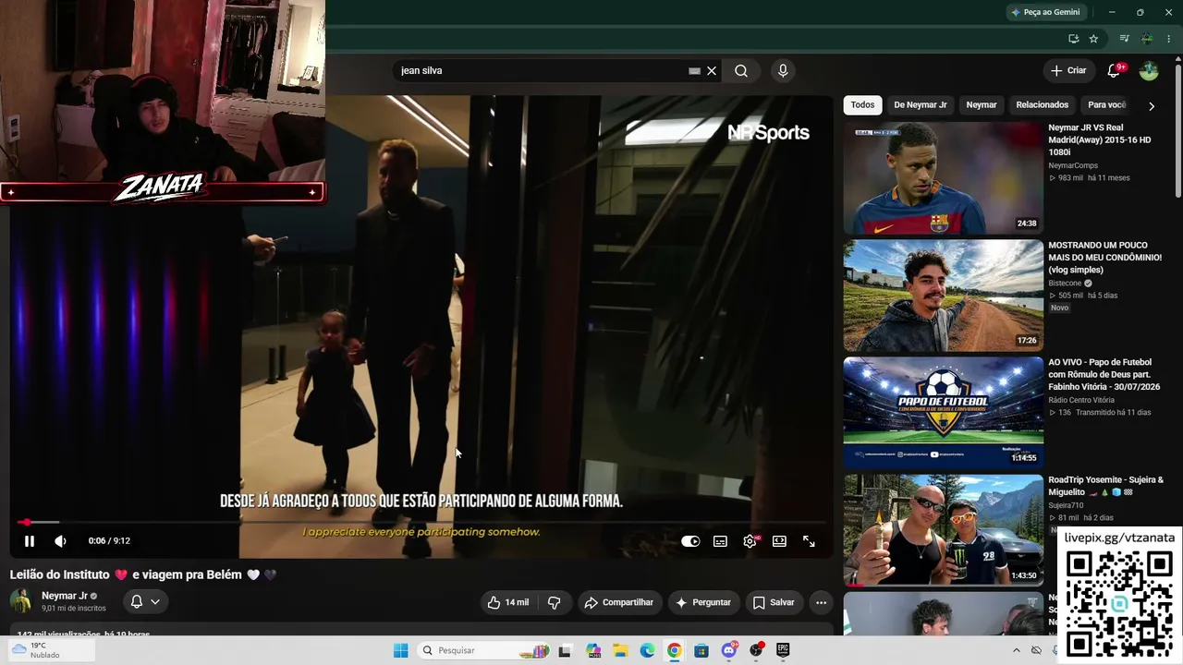Select the Neymar filter chip

tap(982, 105)
